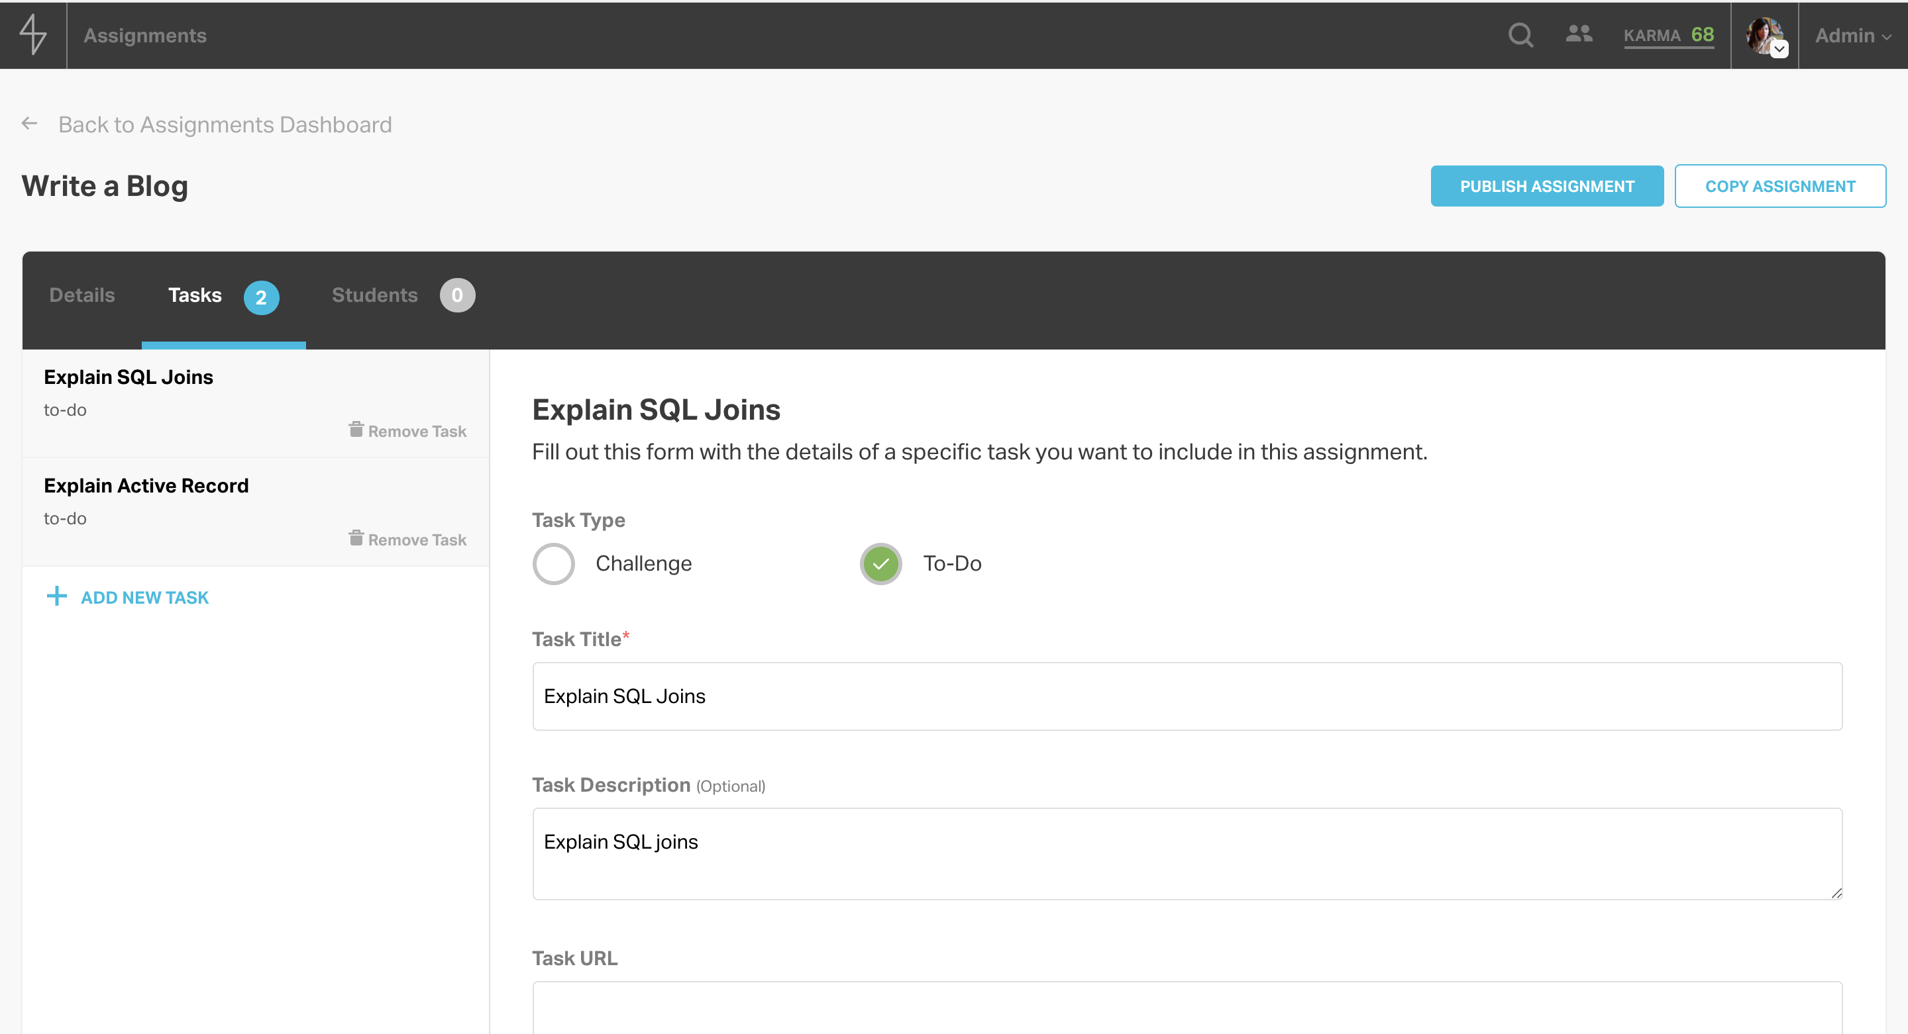Select the Explain Active Record task

coord(146,485)
